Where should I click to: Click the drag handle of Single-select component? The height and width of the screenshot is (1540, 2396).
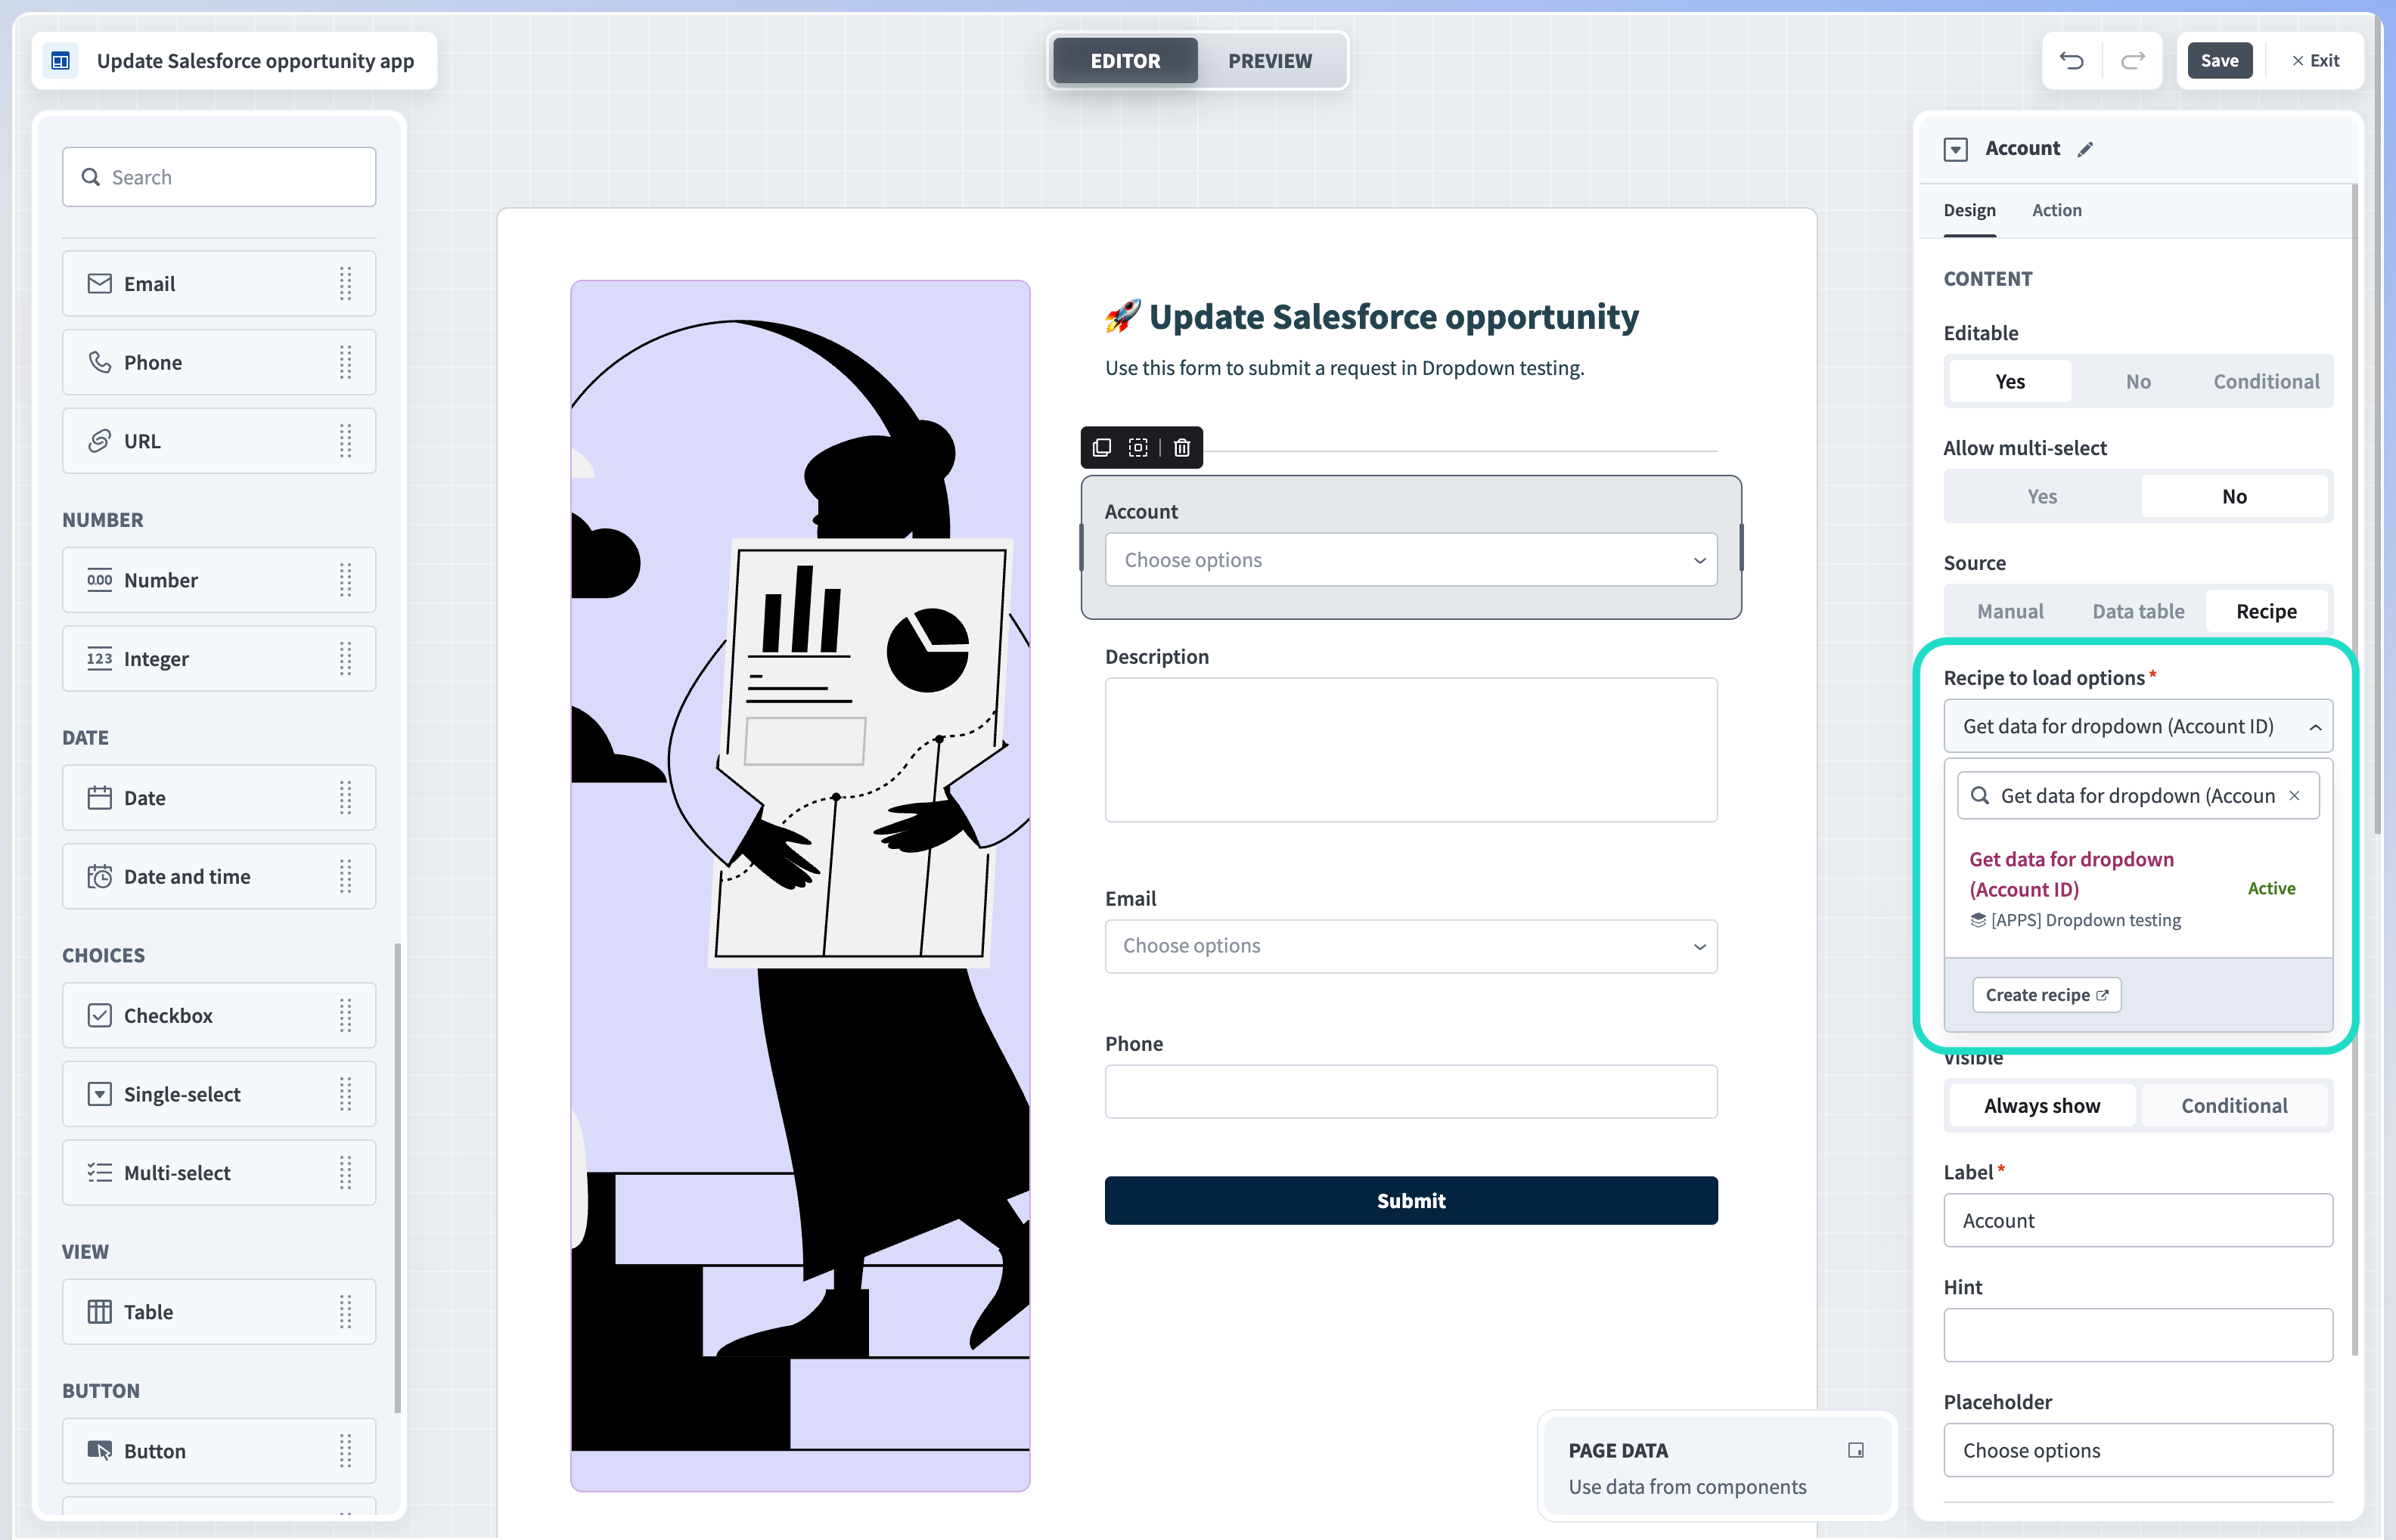tap(345, 1094)
